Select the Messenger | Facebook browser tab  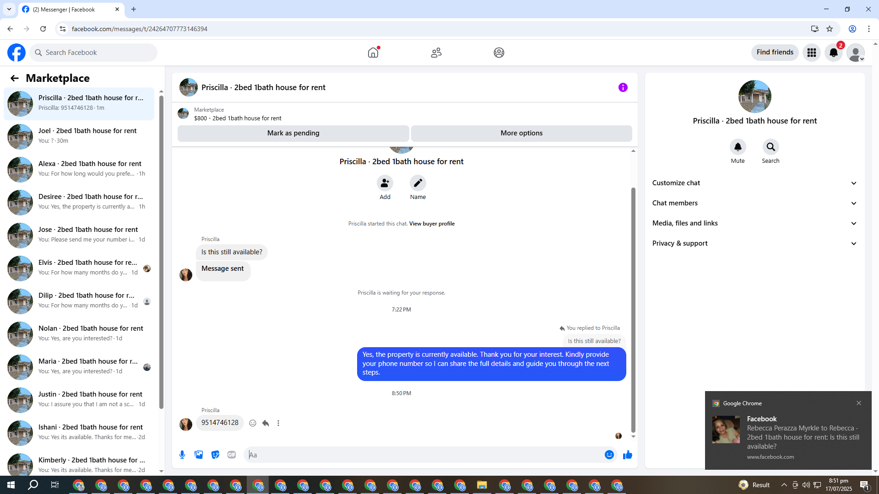pos(71,9)
